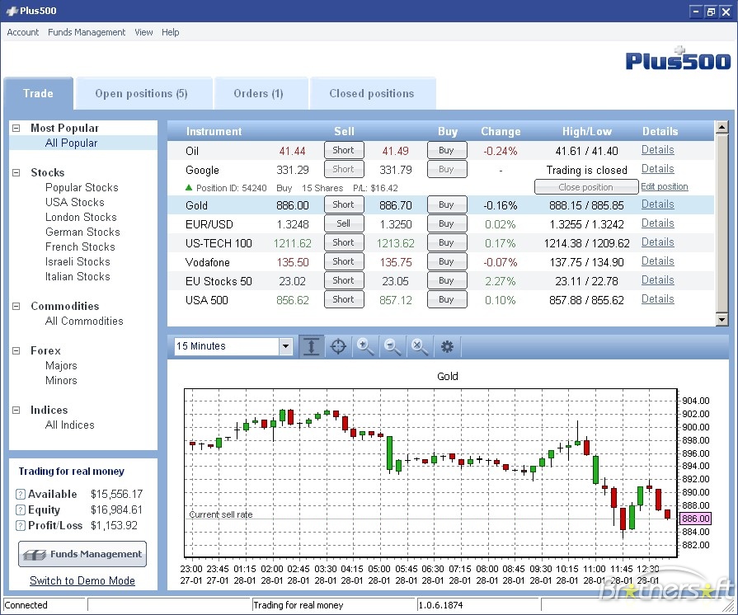Select Popular Stocks in the tree

pyautogui.click(x=82, y=187)
